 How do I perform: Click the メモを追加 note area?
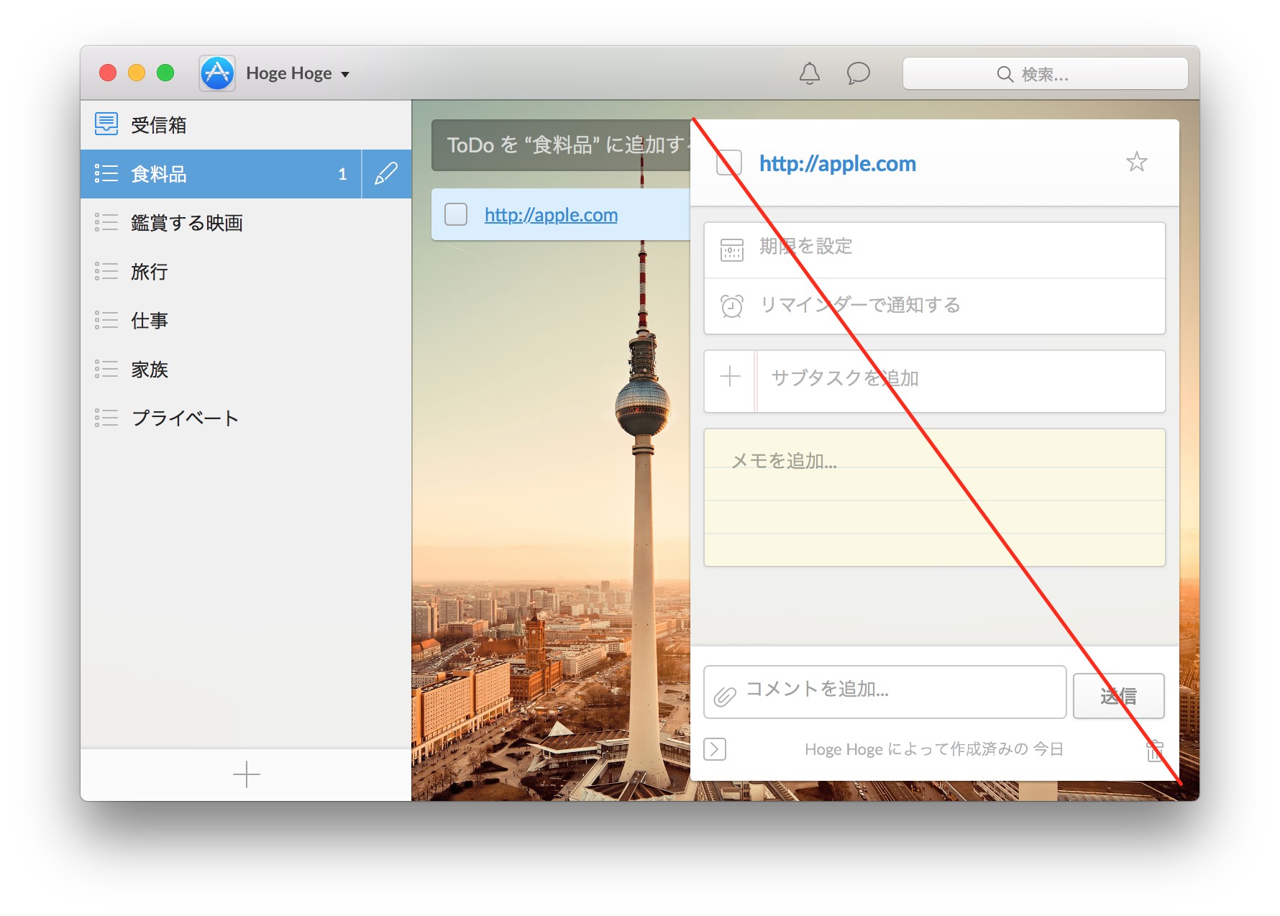pyautogui.click(x=934, y=498)
